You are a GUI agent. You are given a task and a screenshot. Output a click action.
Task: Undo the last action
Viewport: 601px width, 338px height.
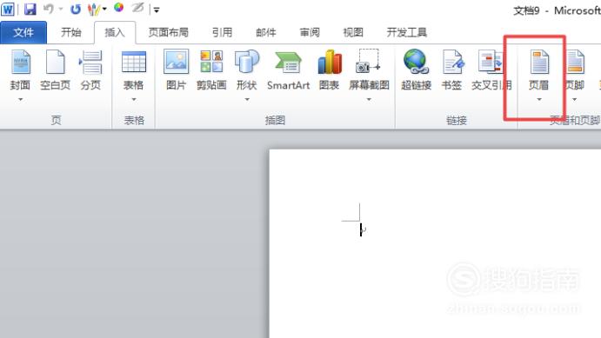49,10
